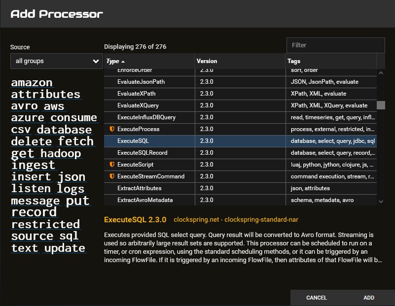Select the ExecuteSQL processor name

point(133,141)
